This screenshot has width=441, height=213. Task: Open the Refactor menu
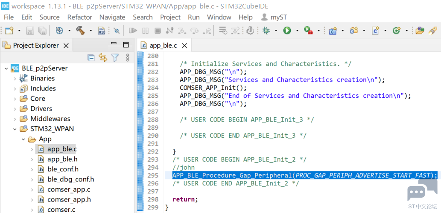79,17
